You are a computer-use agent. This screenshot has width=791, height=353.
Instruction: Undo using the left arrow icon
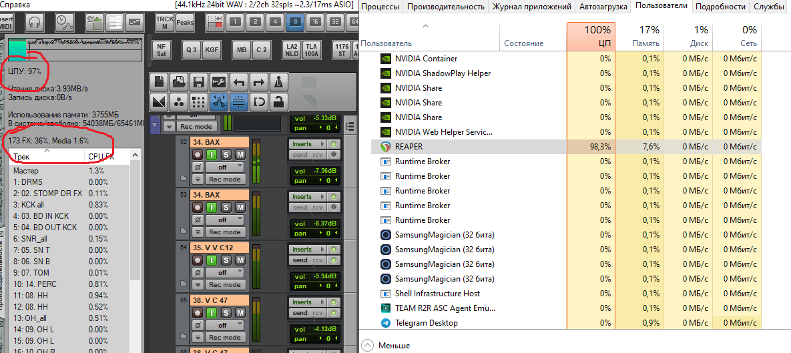238,81
